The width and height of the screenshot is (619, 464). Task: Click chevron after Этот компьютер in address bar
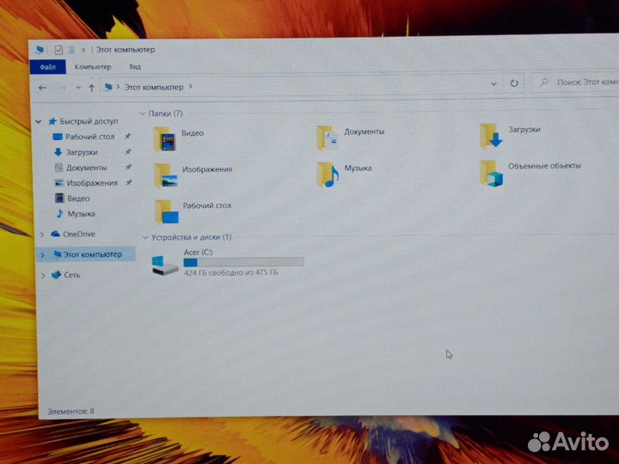point(190,87)
